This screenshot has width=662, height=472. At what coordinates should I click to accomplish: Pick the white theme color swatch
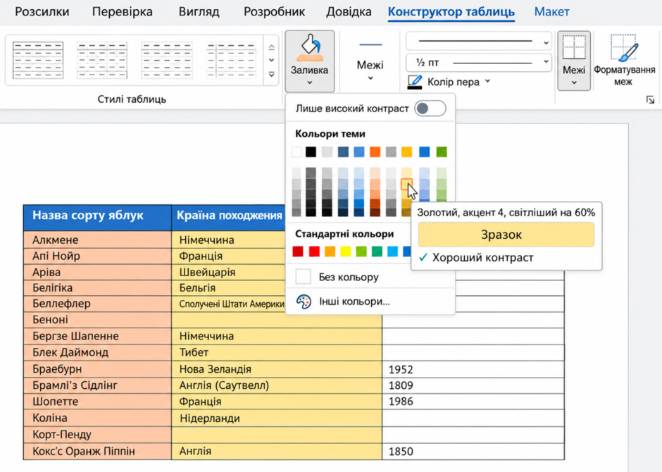[296, 152]
